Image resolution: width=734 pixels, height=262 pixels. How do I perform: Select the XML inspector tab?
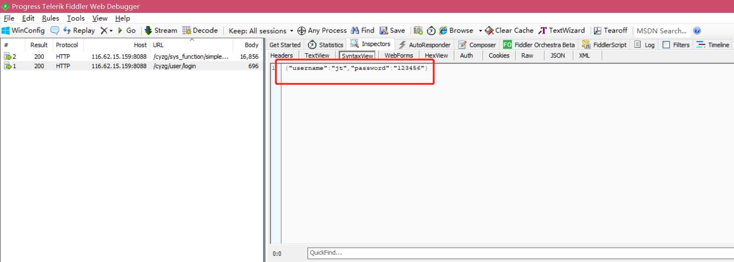tap(584, 55)
